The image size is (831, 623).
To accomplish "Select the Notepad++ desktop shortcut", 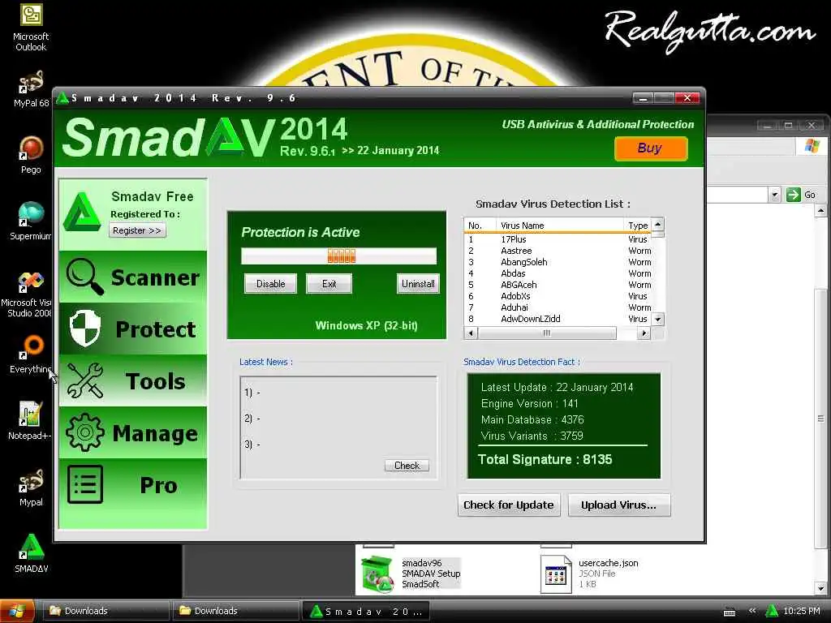I will pyautogui.click(x=30, y=420).
